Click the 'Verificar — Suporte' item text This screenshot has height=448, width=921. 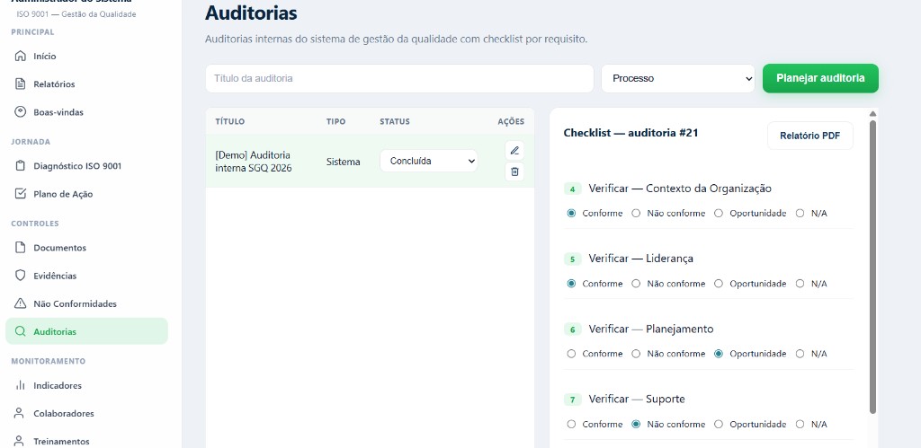pos(637,400)
